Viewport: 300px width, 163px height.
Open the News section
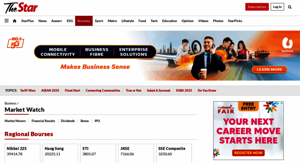[x=42, y=21]
